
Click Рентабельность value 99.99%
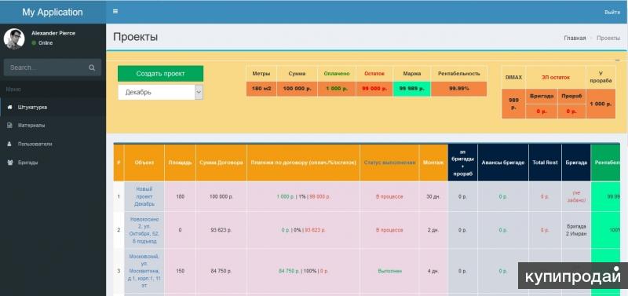(x=458, y=89)
